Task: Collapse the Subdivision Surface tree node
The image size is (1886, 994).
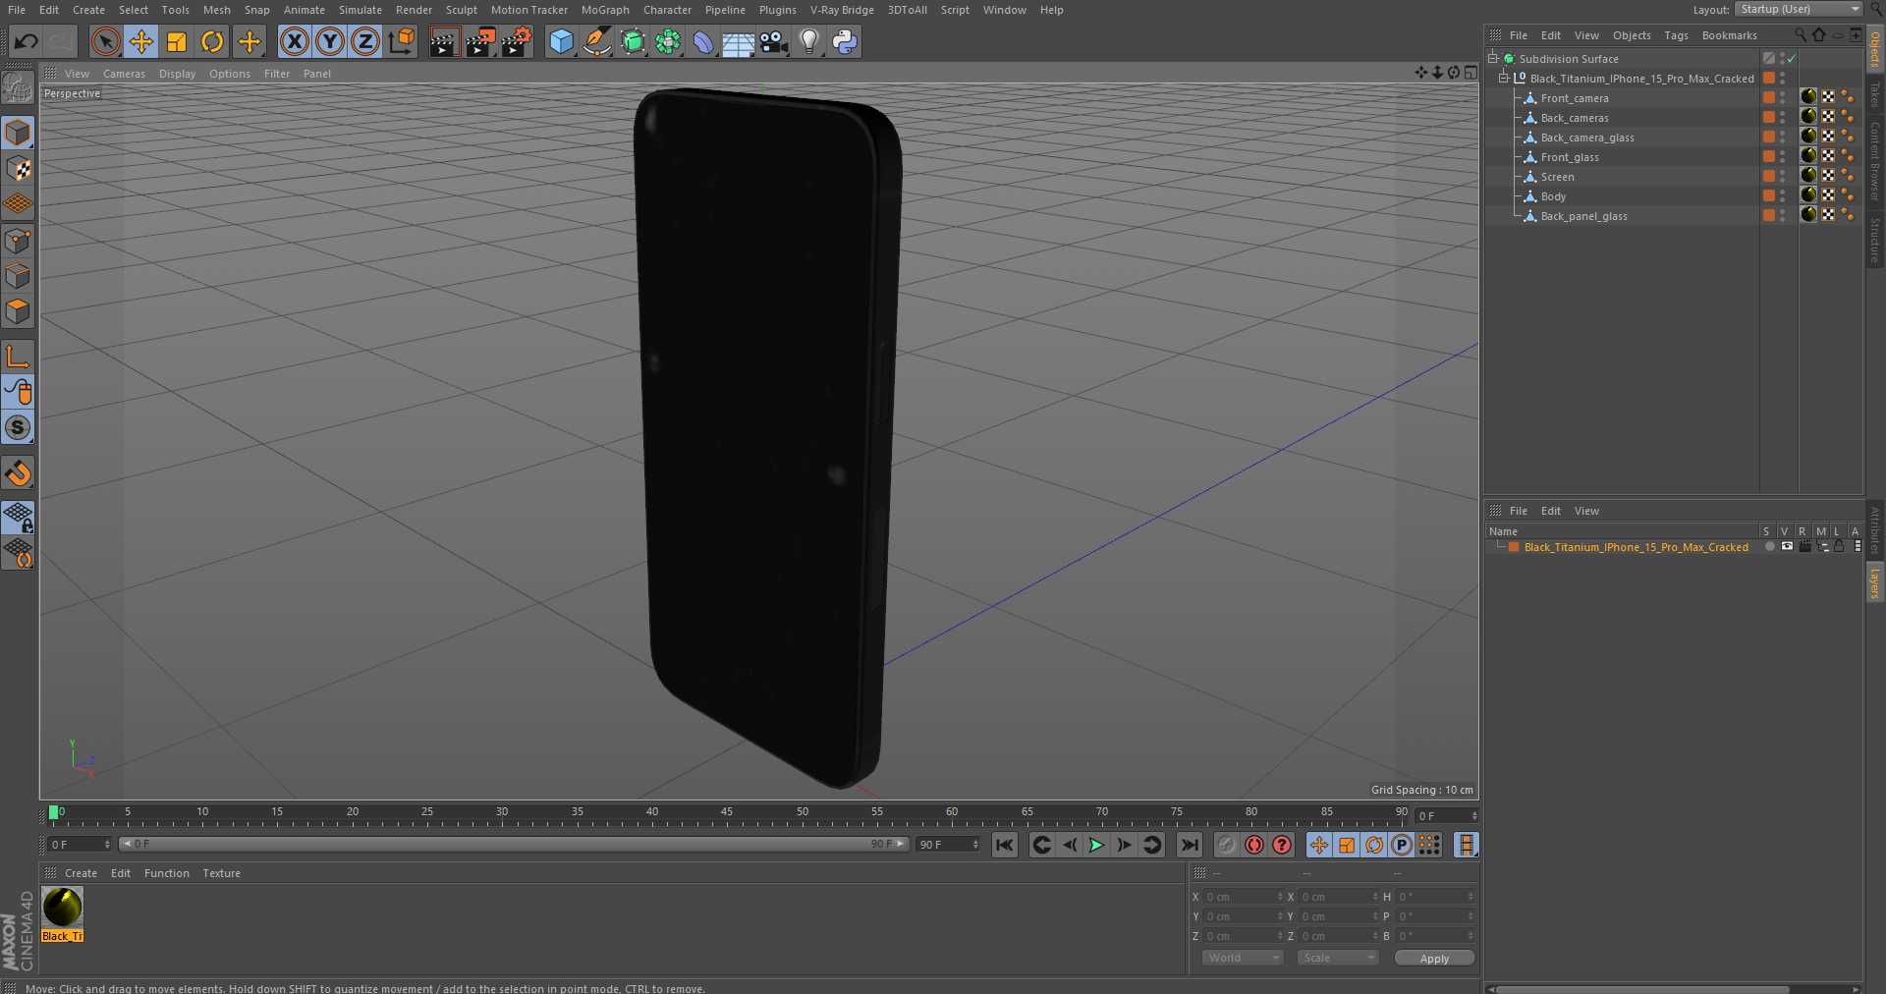Action: (1493, 59)
